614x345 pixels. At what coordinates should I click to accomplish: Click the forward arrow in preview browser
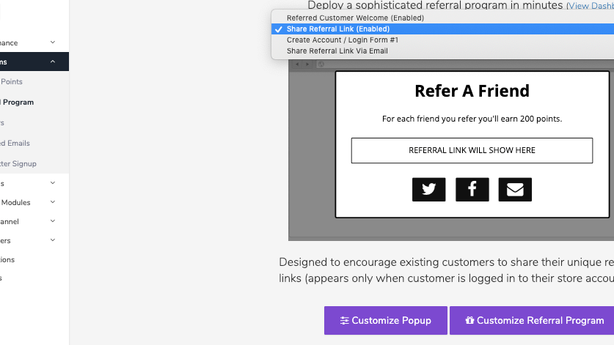[x=307, y=64]
